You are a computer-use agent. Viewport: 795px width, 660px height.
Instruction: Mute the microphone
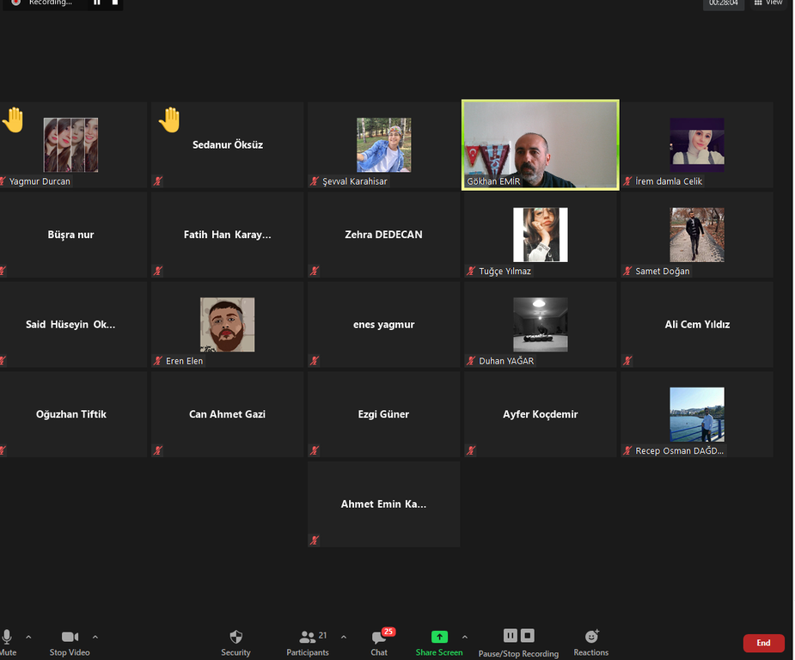coord(8,637)
